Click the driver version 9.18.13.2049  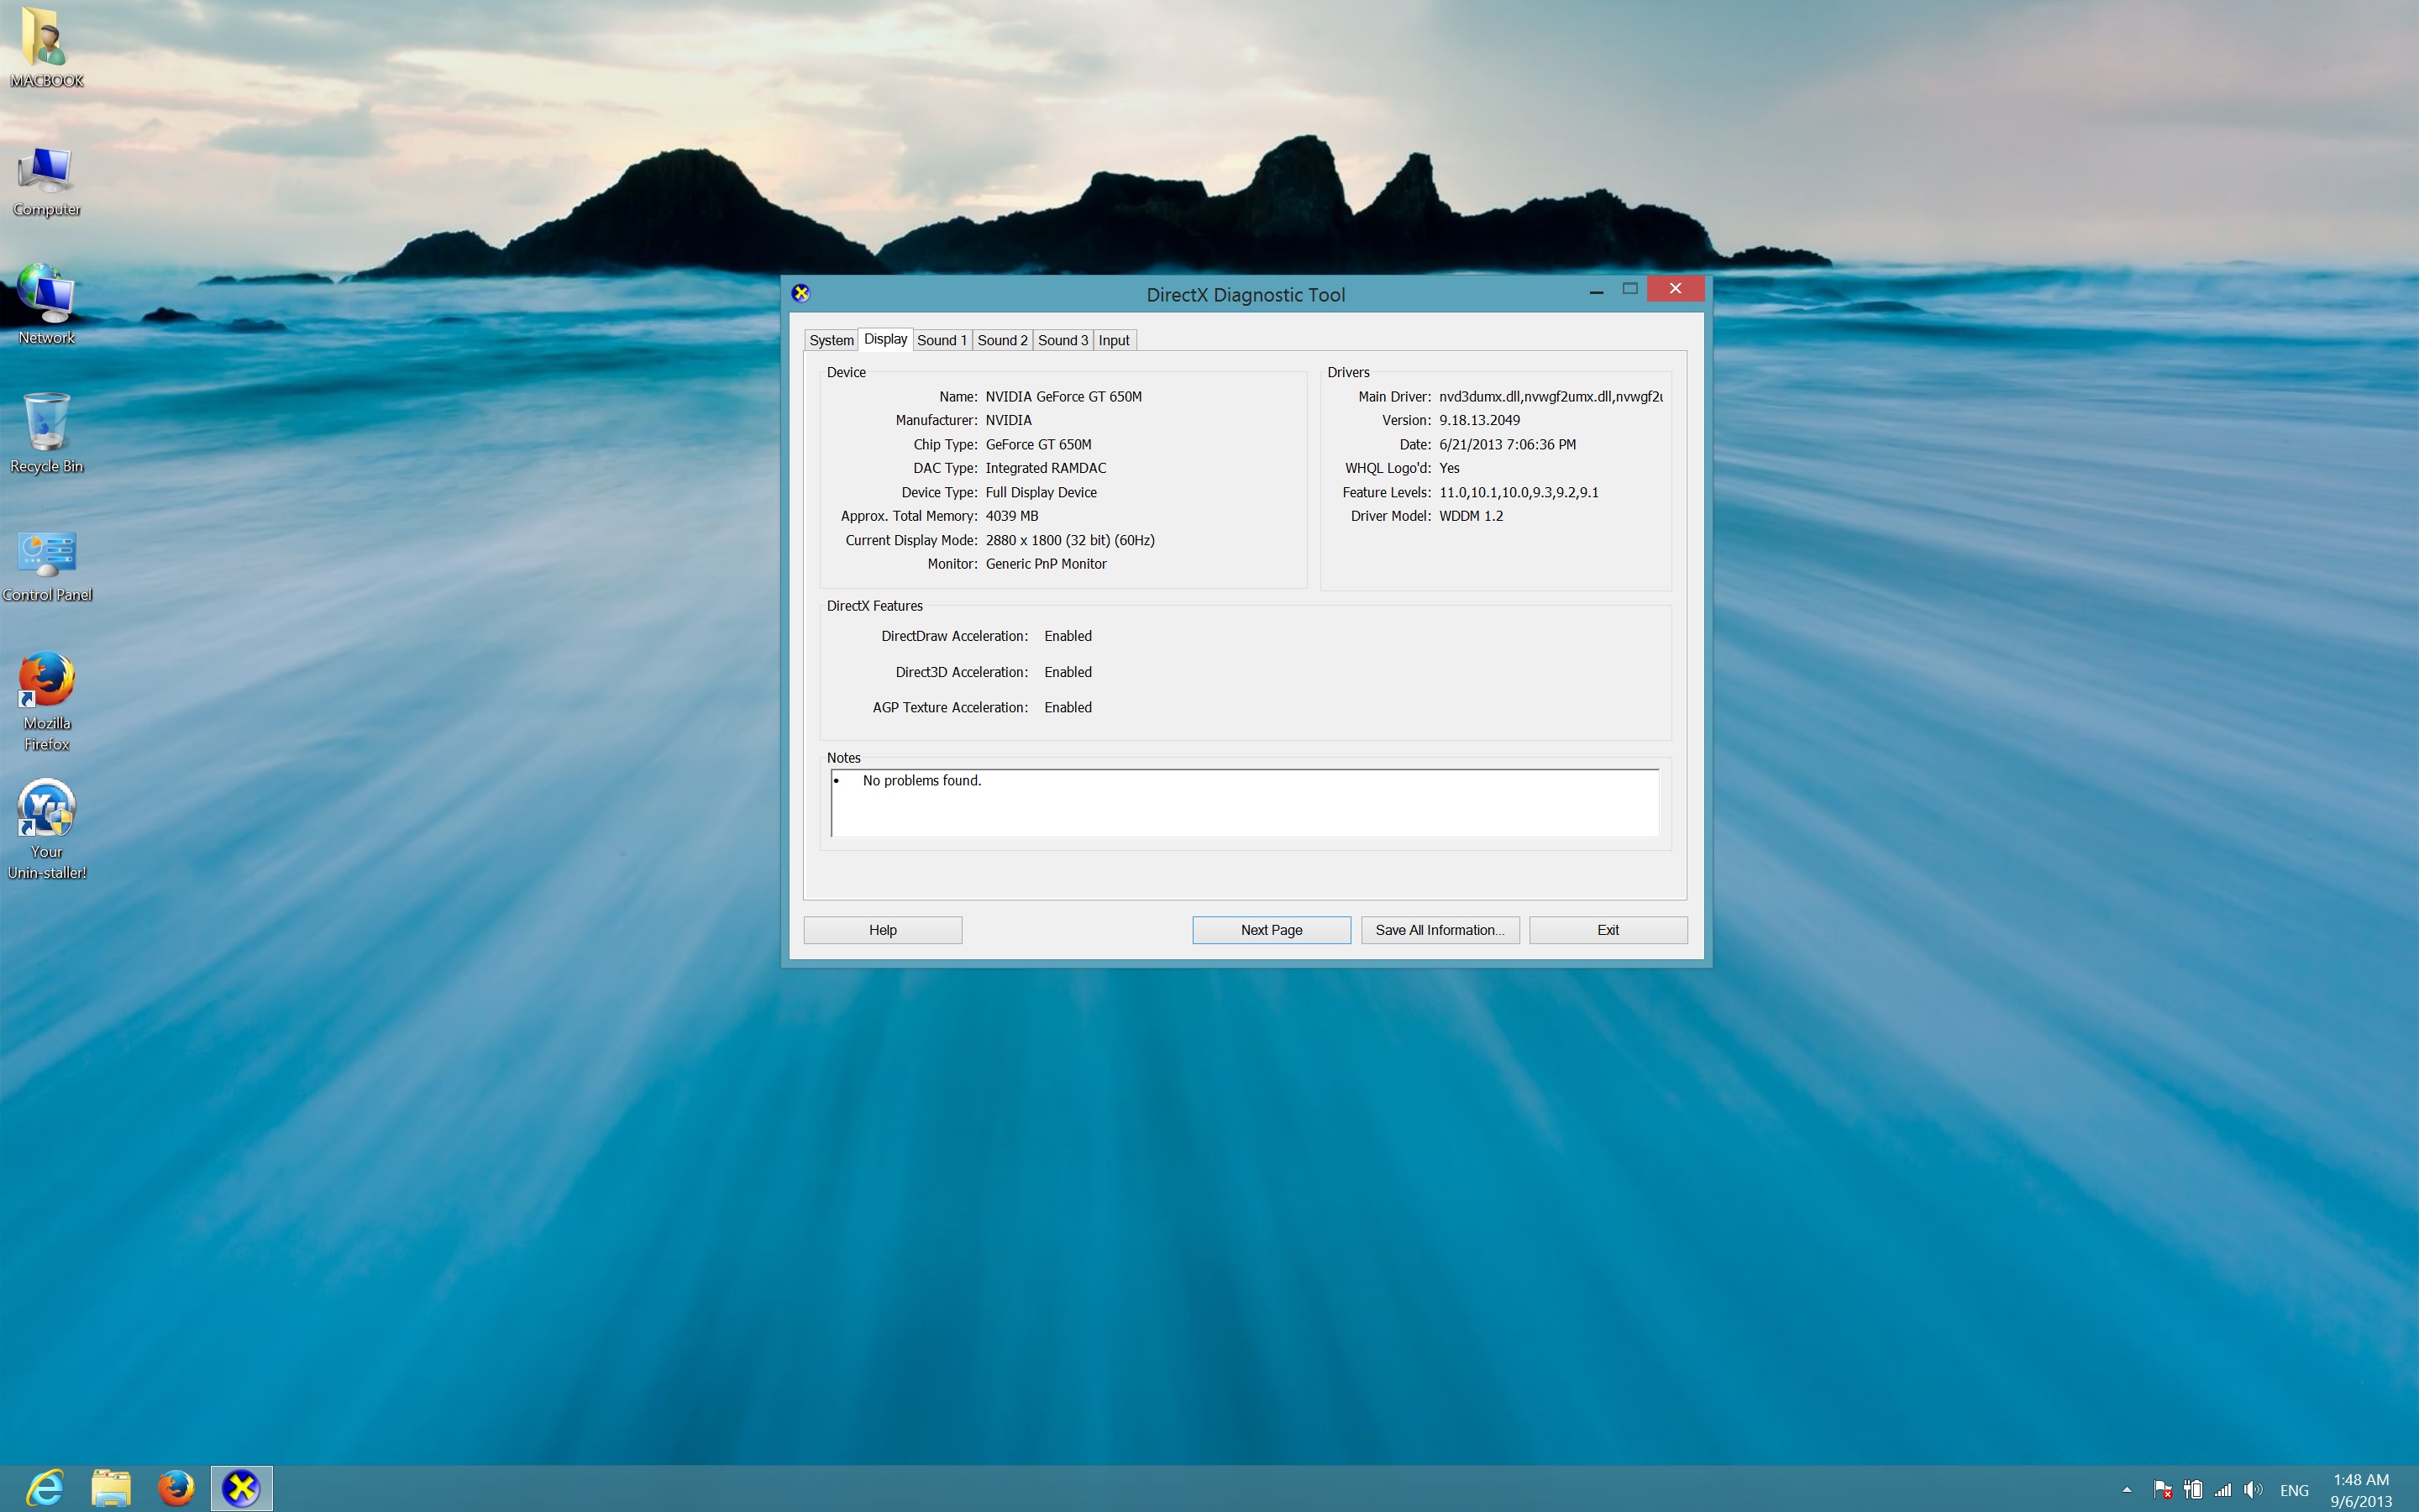[x=1479, y=420]
